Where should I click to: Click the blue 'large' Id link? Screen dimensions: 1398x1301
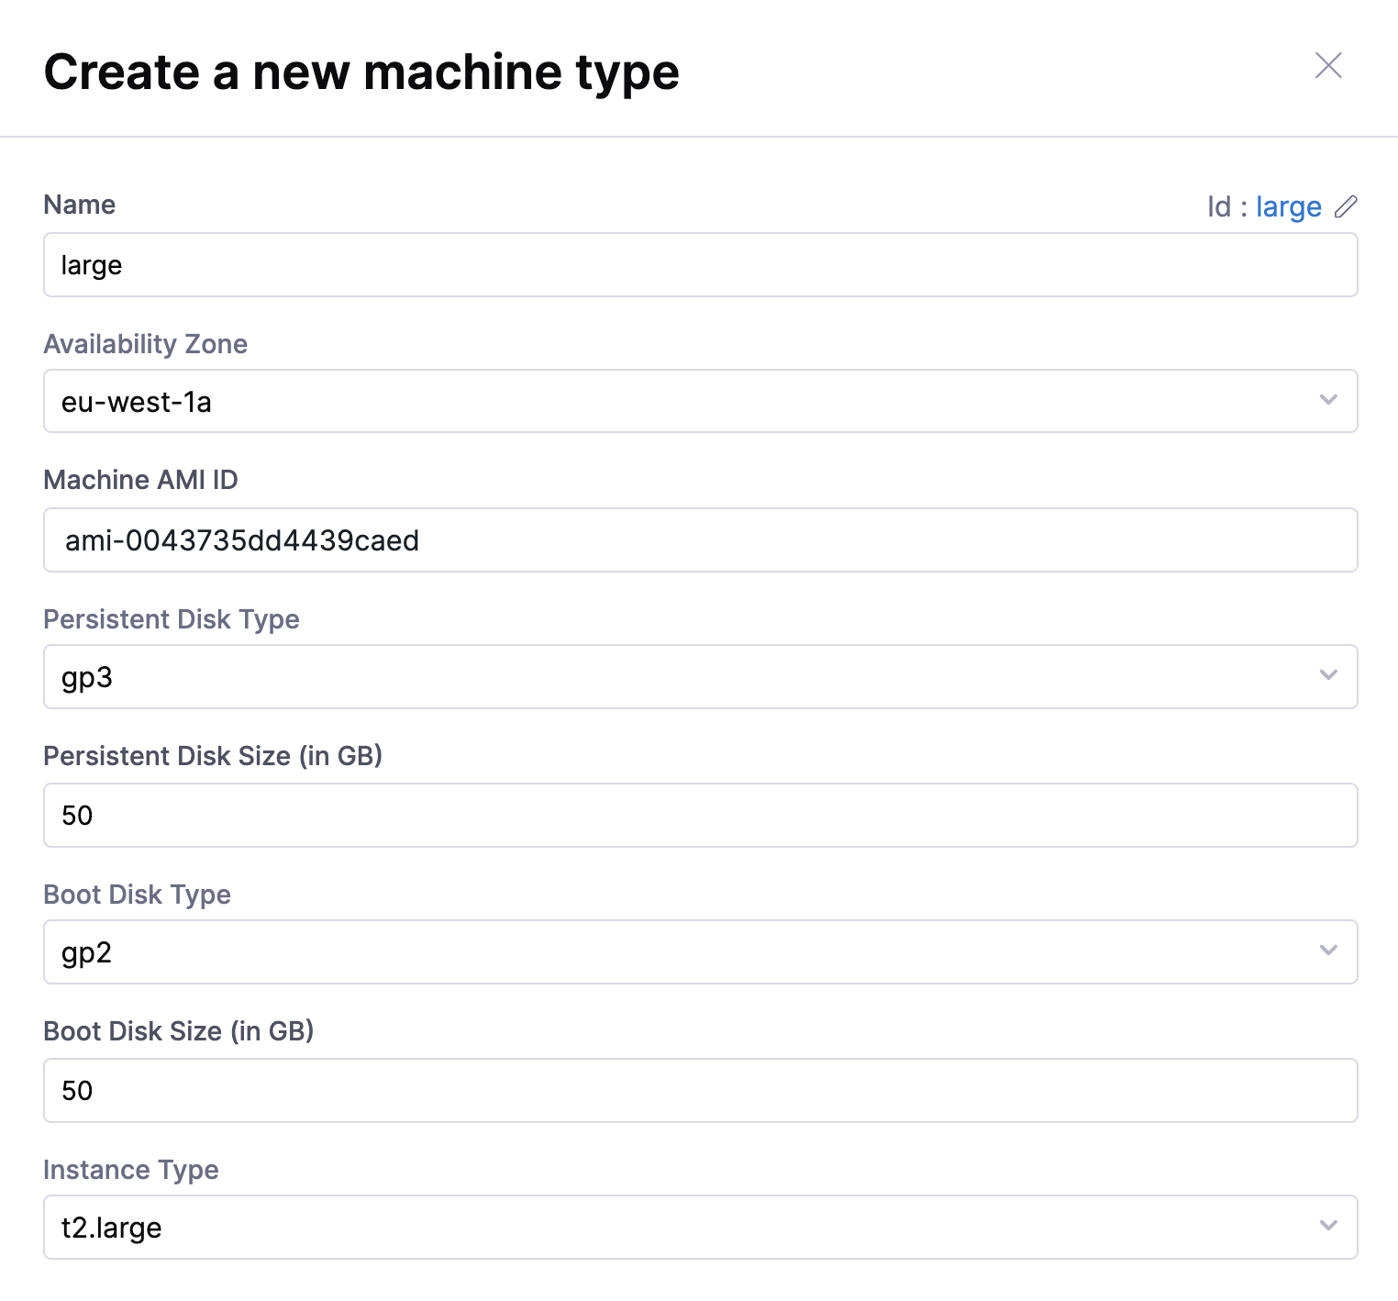[x=1288, y=206]
